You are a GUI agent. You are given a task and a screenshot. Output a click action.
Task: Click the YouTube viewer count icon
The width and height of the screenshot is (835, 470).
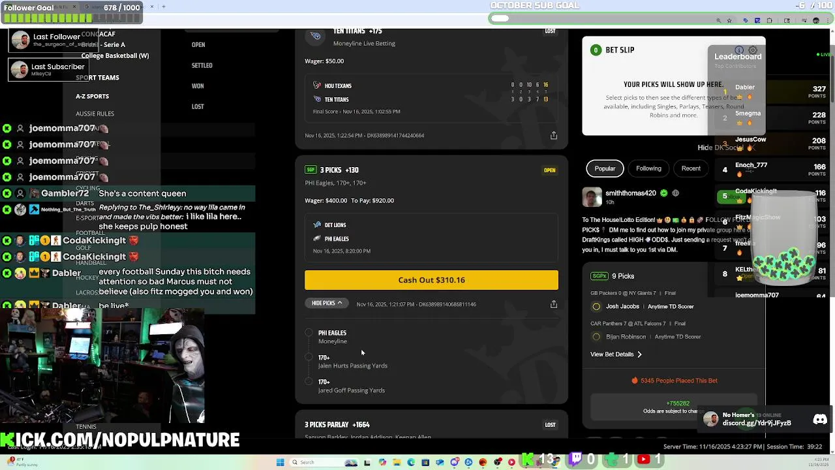click(643, 460)
